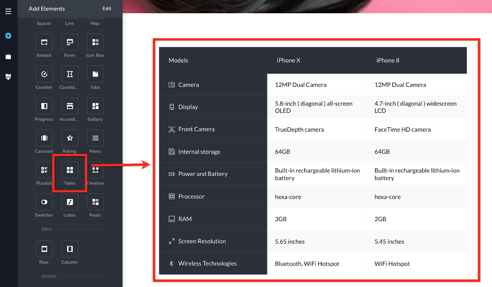The image size is (492, 287).
Task: Select the Carousel element
Action: pos(44,138)
